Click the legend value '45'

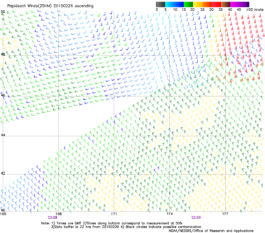click(239, 9)
